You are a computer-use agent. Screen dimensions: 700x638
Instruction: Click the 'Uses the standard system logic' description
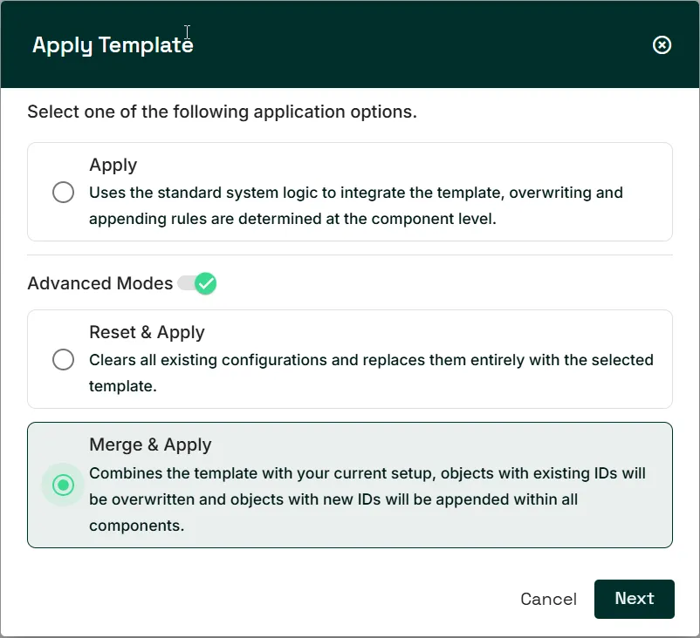coord(356,206)
